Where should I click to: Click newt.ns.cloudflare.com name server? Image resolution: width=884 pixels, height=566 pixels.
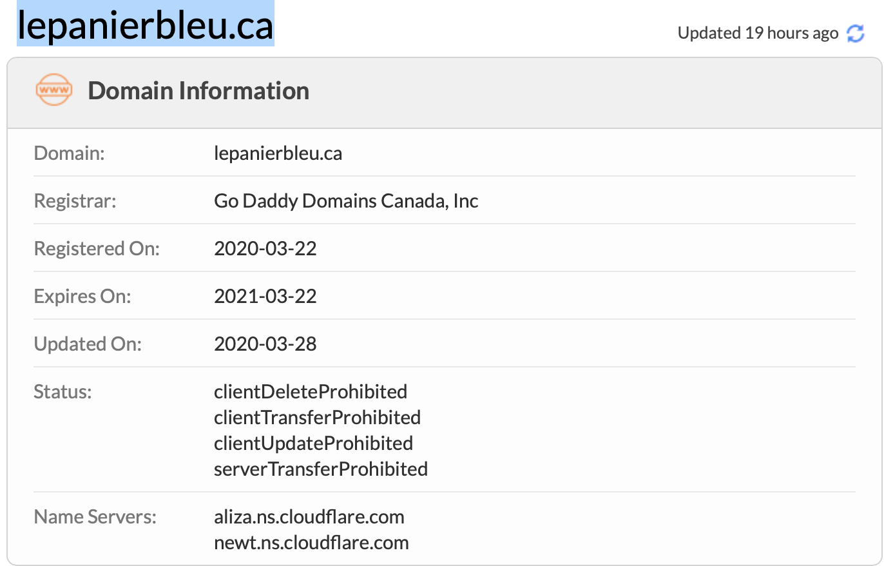point(311,543)
